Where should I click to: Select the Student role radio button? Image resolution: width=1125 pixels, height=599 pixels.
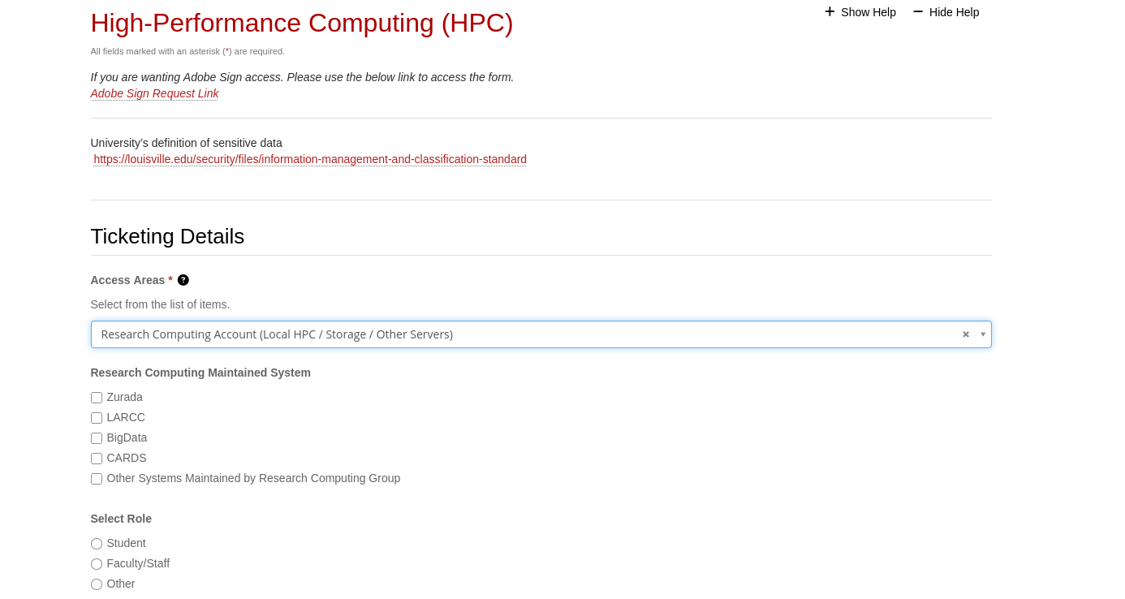pyautogui.click(x=97, y=544)
